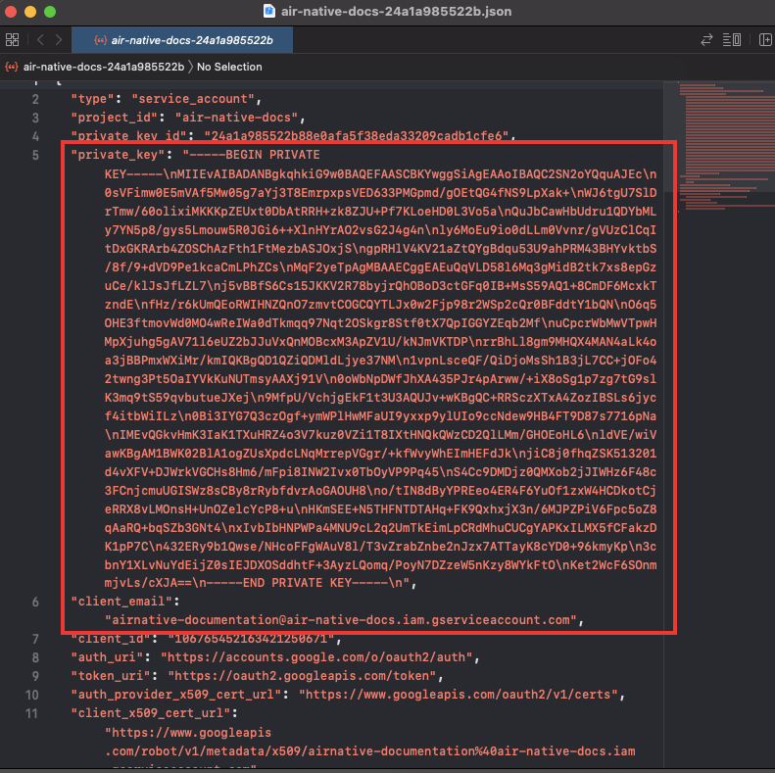Click the "https://www.googleapis text on line 11
The image size is (775, 773).
188,733
